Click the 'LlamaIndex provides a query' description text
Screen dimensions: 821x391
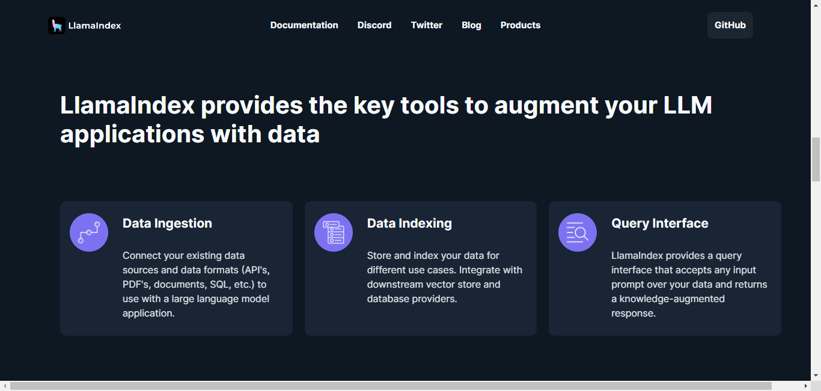coord(689,284)
